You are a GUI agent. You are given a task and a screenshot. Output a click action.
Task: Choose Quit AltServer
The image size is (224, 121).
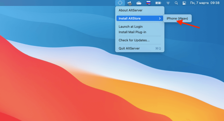coord(140,48)
